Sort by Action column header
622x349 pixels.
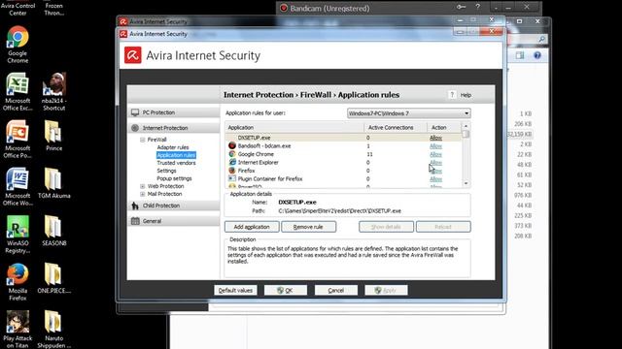coord(444,127)
